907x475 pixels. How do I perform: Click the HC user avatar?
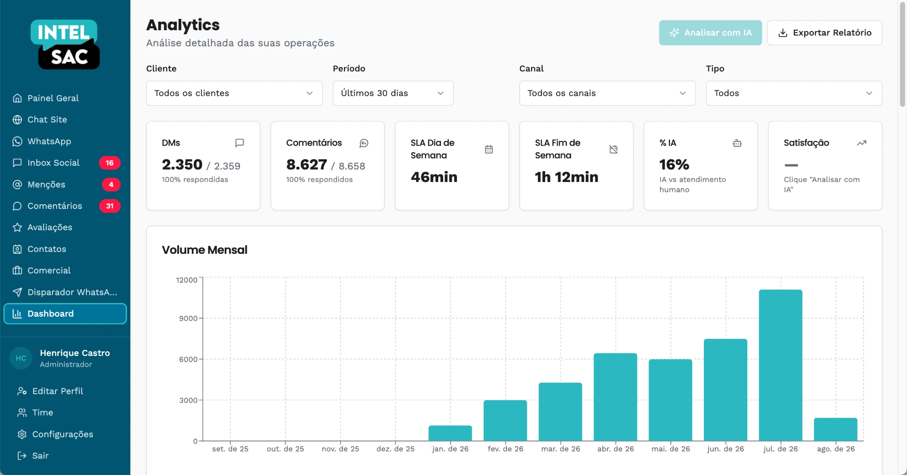tap(21, 358)
